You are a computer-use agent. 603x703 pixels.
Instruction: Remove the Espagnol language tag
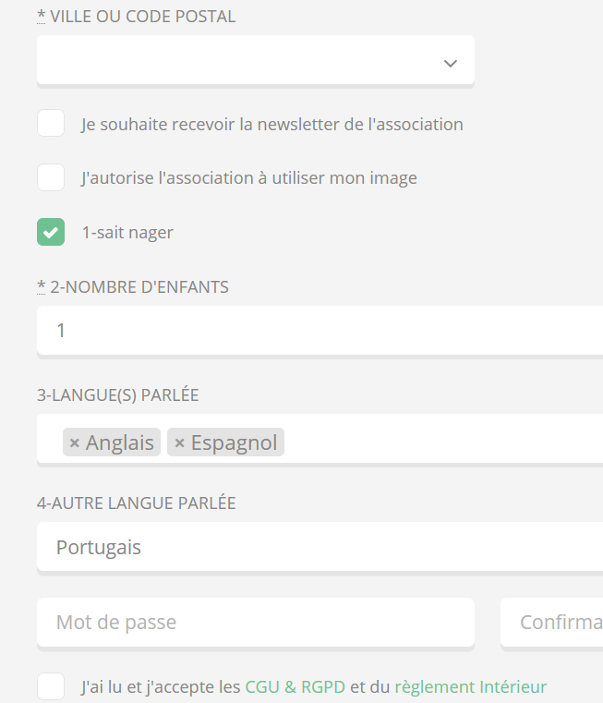tap(180, 443)
